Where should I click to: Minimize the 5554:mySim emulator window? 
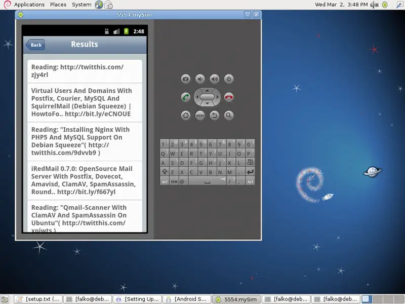tap(248, 15)
